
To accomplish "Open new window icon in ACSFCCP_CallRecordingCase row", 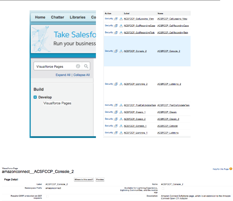I will (x=116, y=25).
